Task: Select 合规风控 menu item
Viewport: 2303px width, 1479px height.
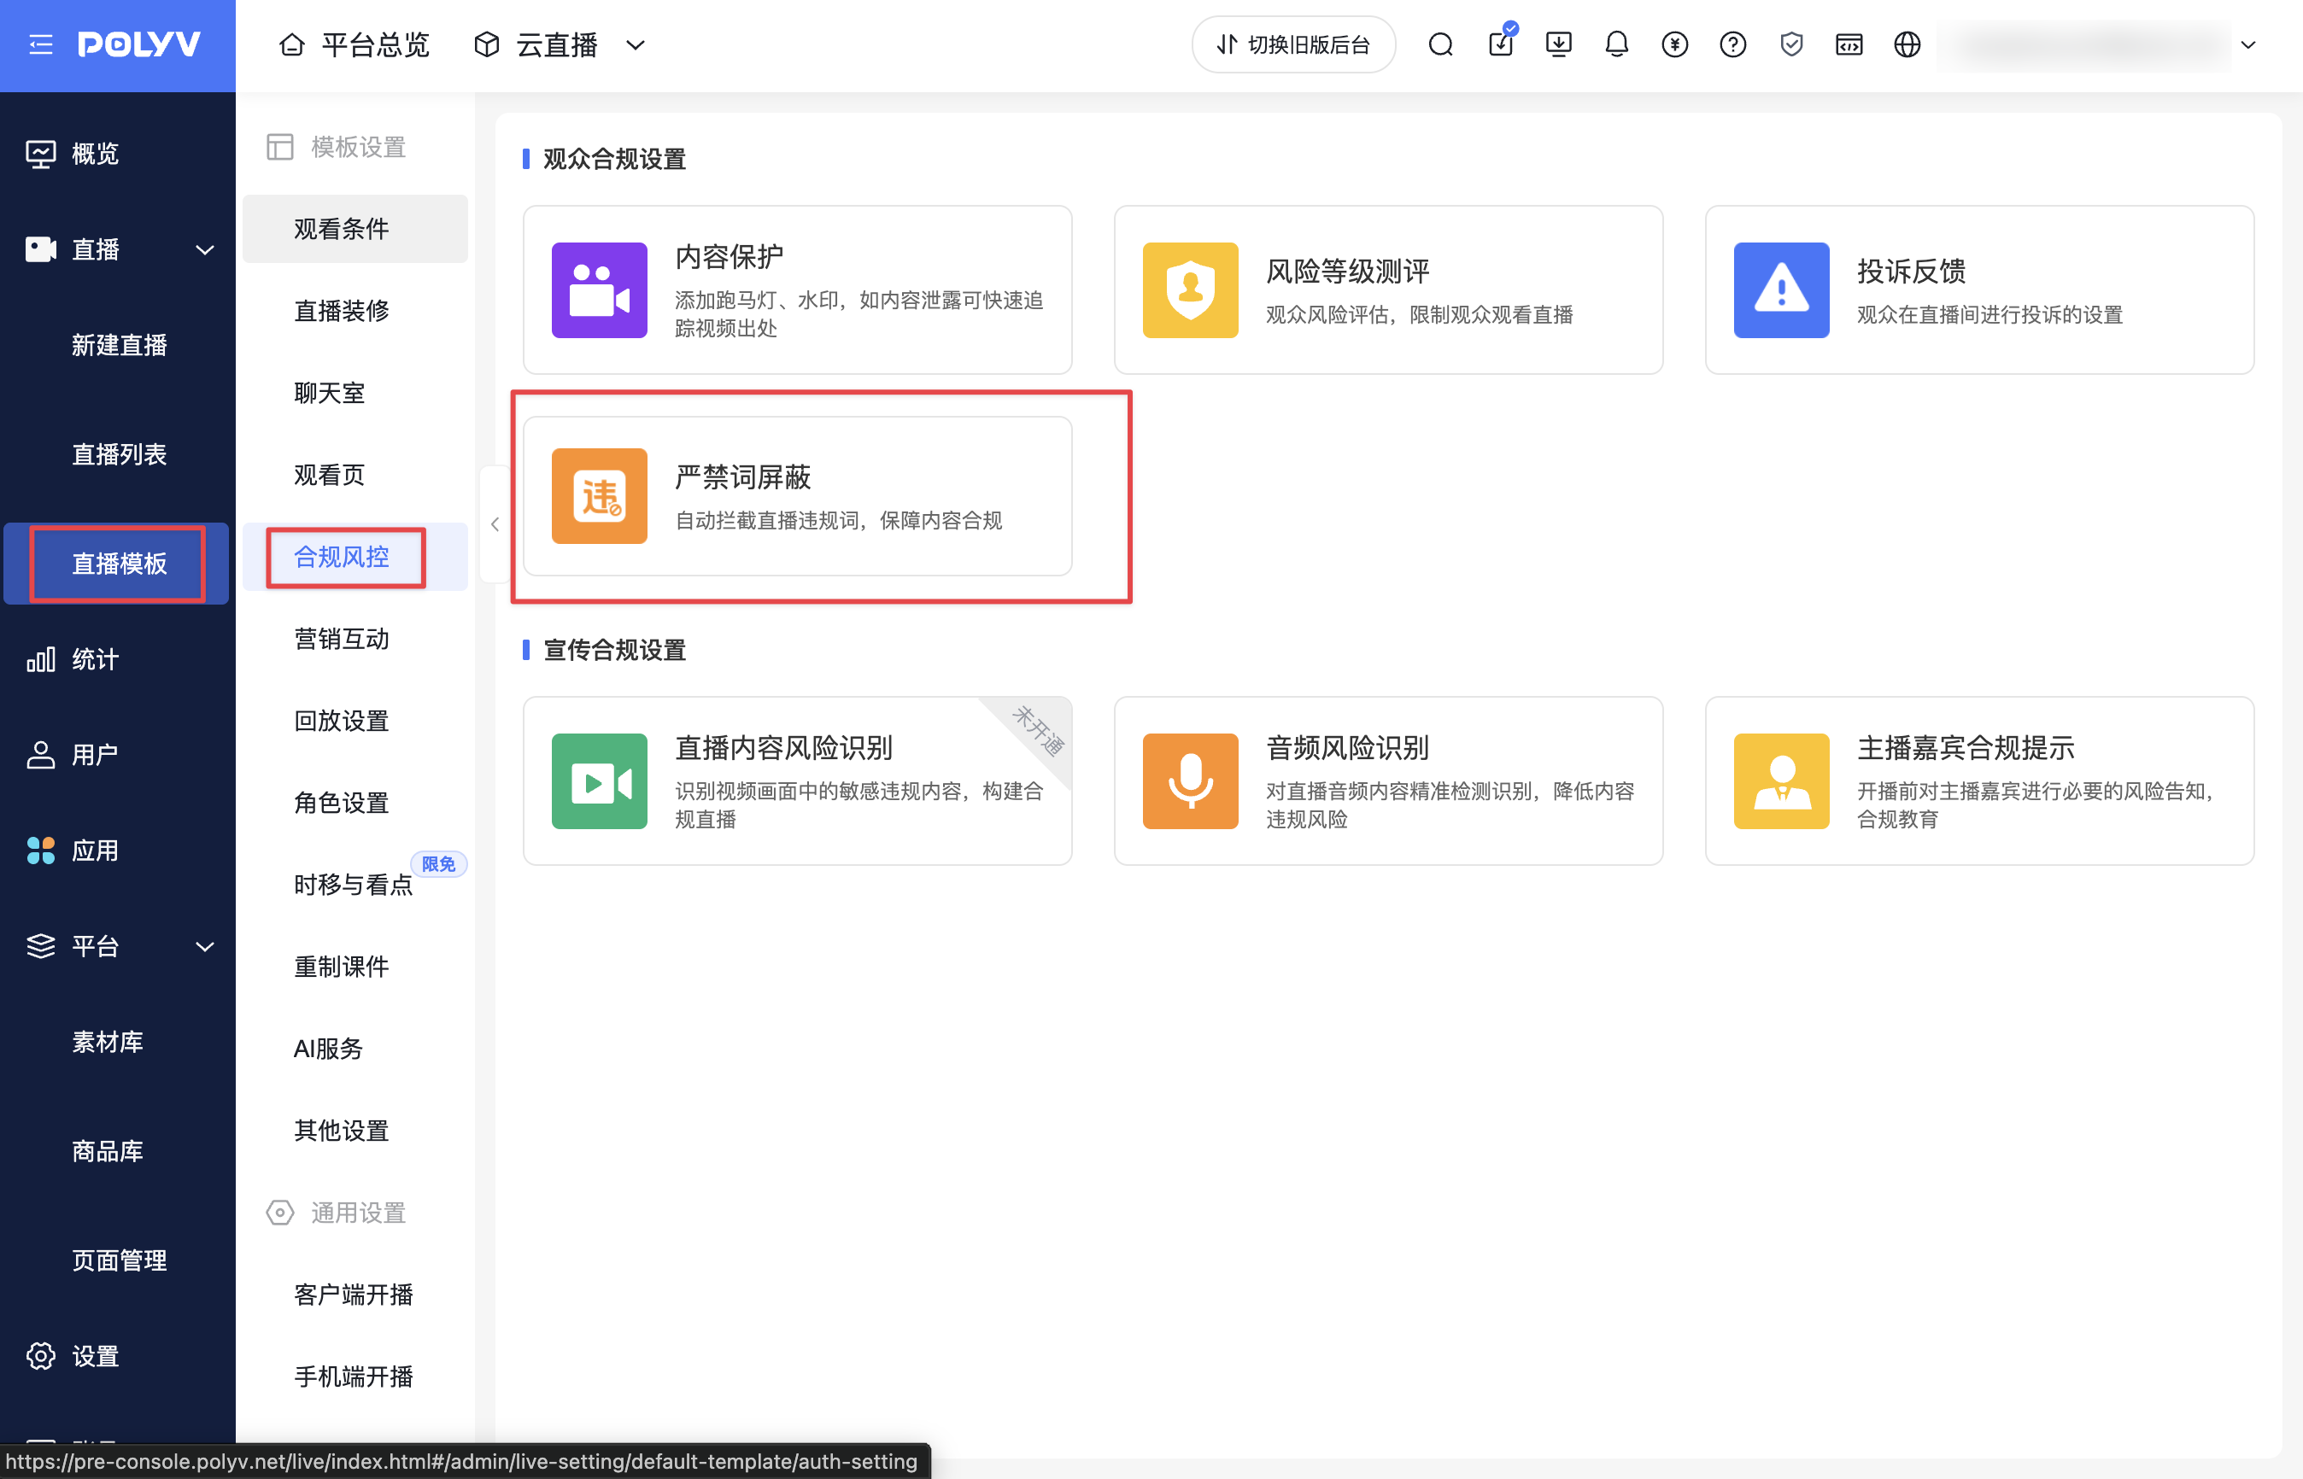Action: [x=355, y=557]
